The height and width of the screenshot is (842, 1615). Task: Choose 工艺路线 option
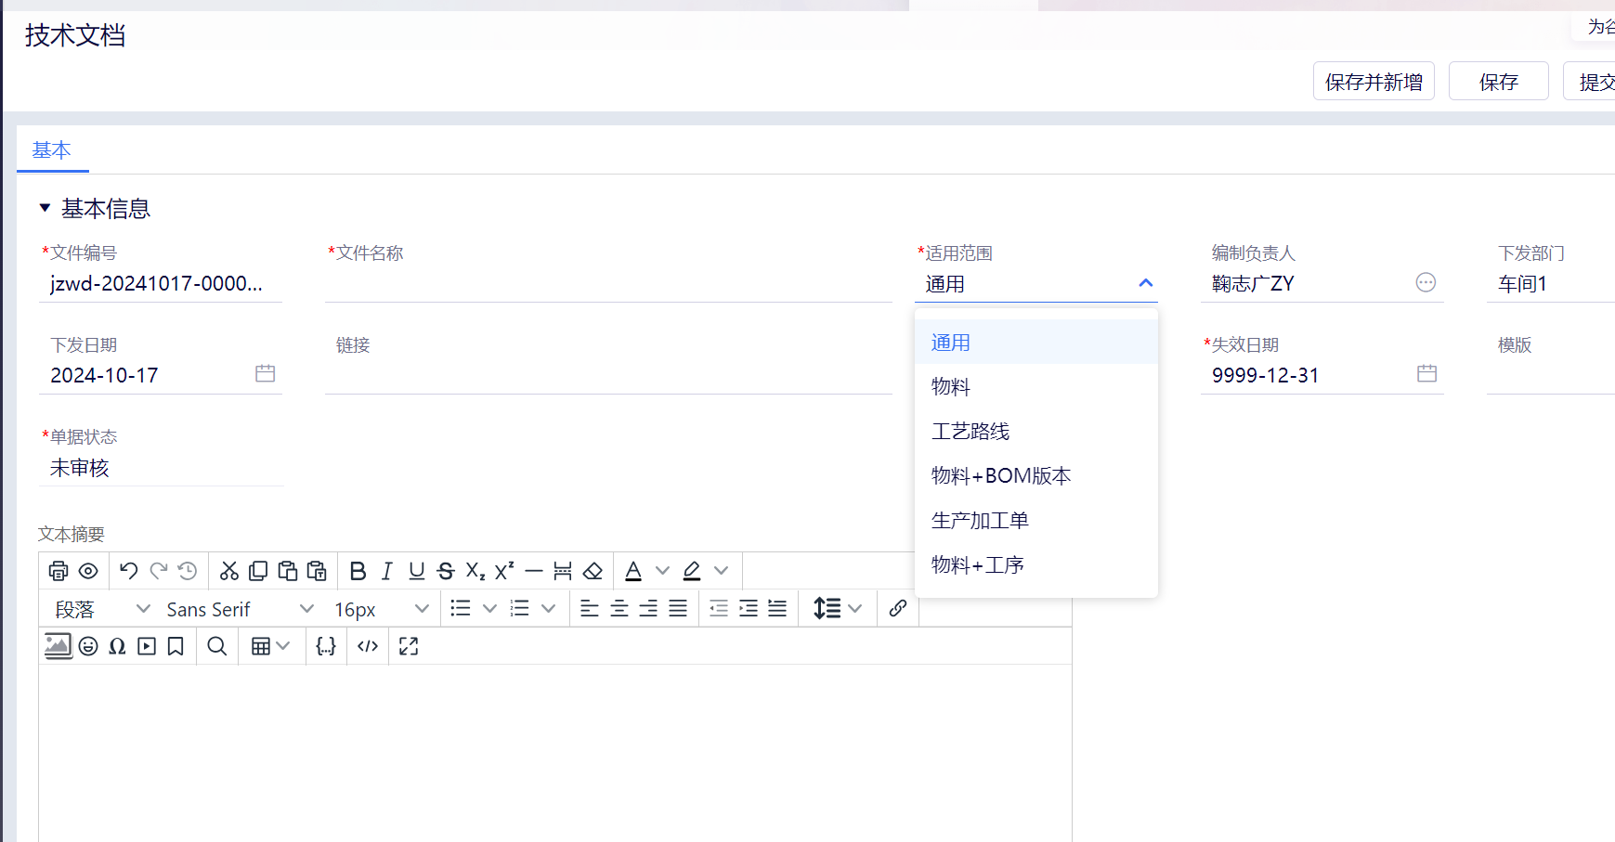[x=1036, y=431]
